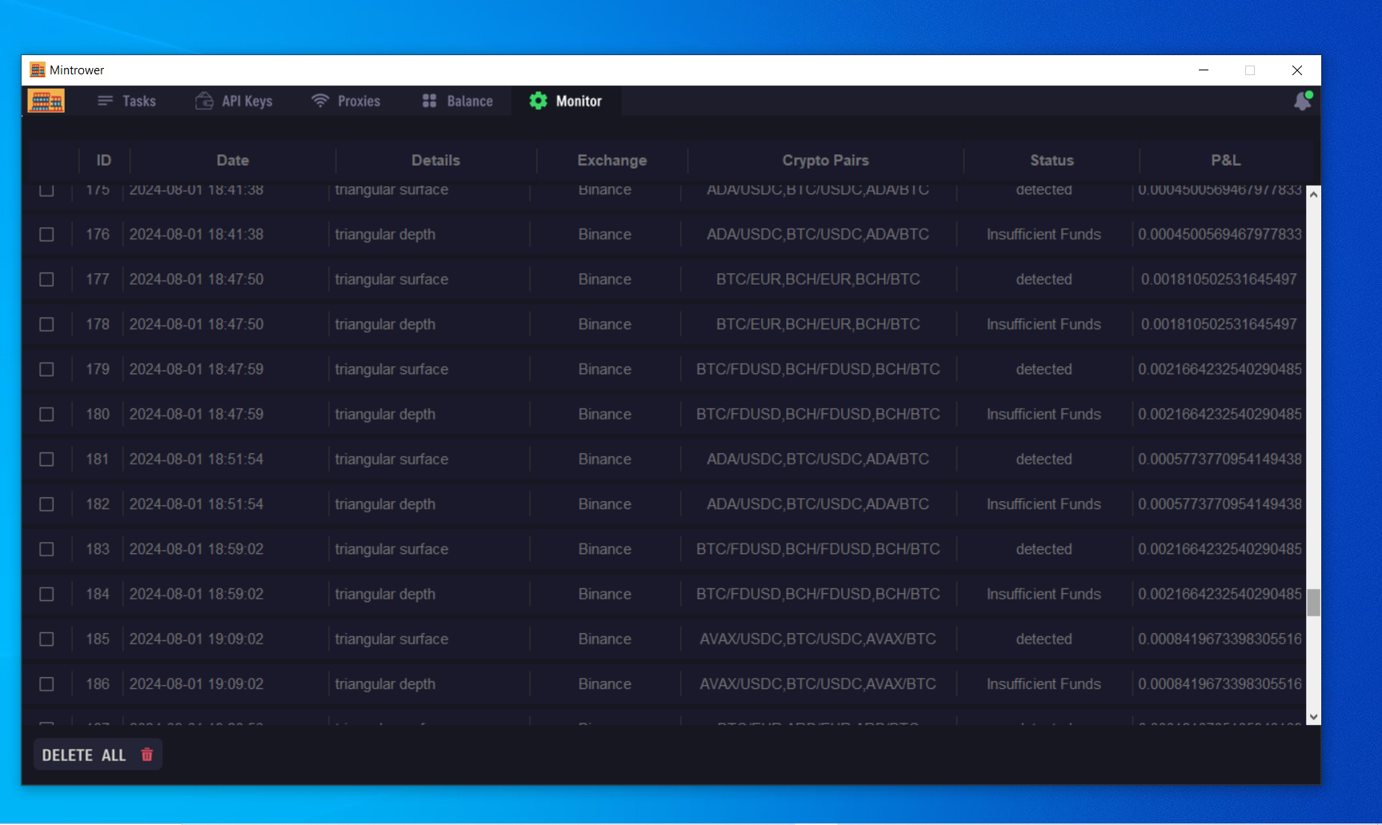The height and width of the screenshot is (825, 1382).
Task: Open notifications with the bell icon
Action: click(x=1302, y=102)
